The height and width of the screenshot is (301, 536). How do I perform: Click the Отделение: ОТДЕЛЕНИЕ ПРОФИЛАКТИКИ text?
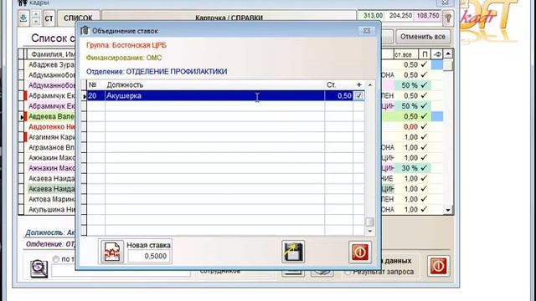coord(157,72)
